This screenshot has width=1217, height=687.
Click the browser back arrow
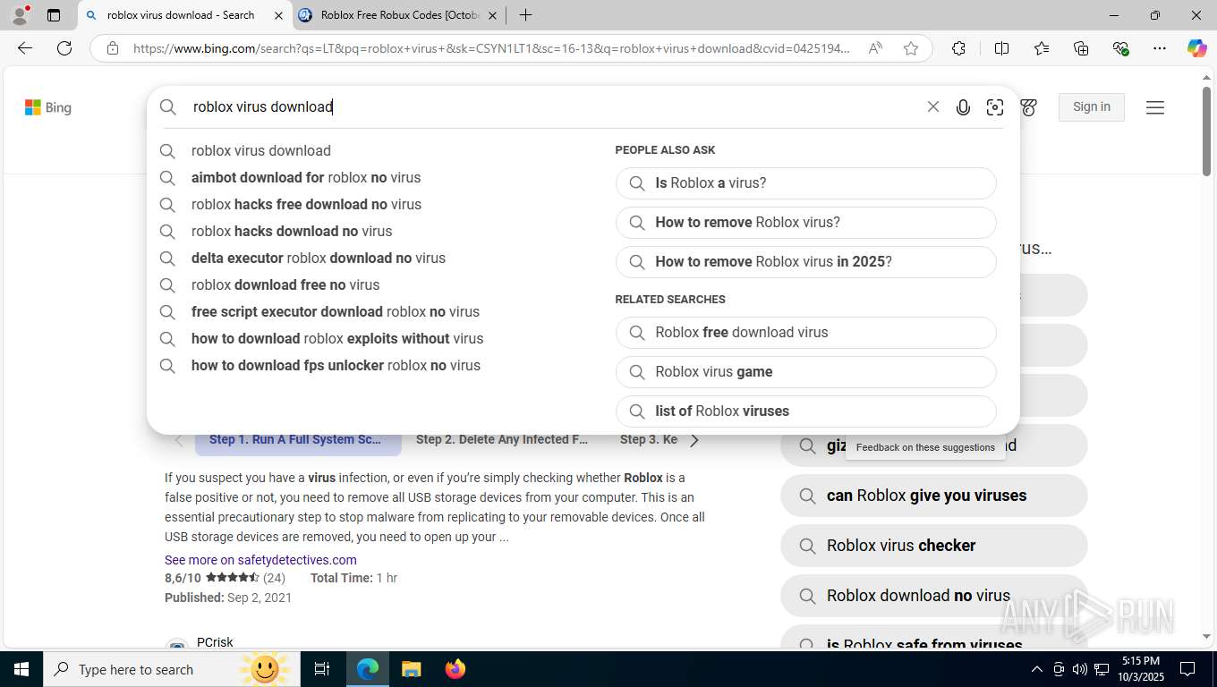tap(25, 48)
